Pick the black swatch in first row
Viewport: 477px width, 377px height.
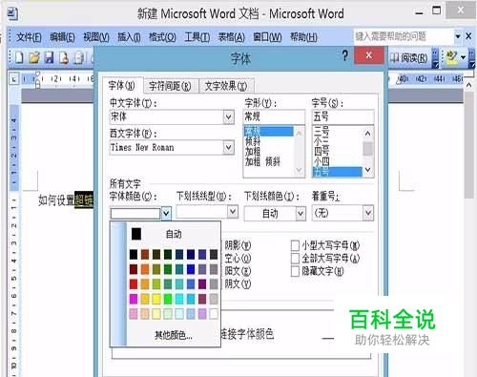pyautogui.click(x=134, y=254)
